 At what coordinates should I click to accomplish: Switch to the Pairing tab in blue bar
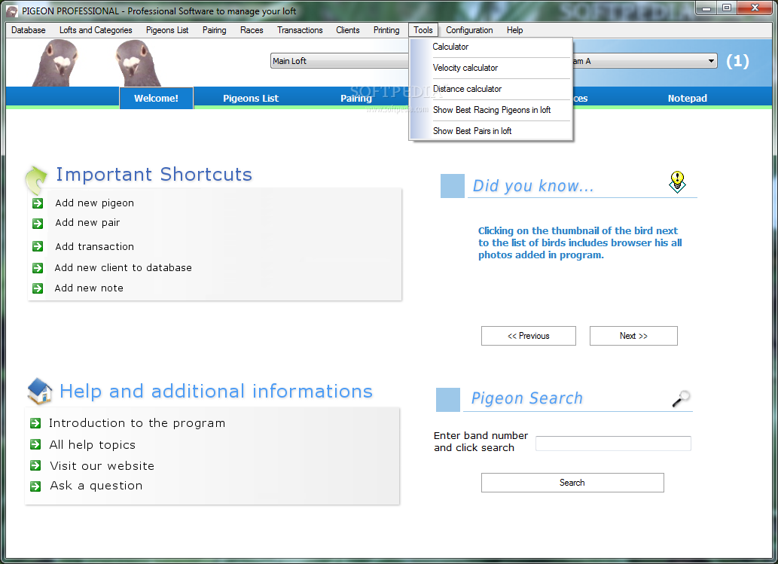(355, 98)
